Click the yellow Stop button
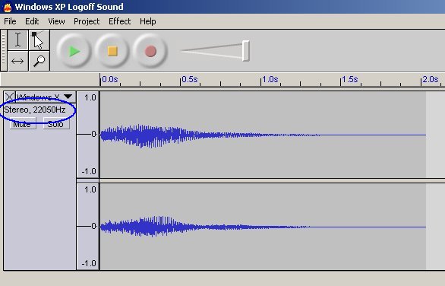Viewport: 445px width, 286px height. click(112, 51)
